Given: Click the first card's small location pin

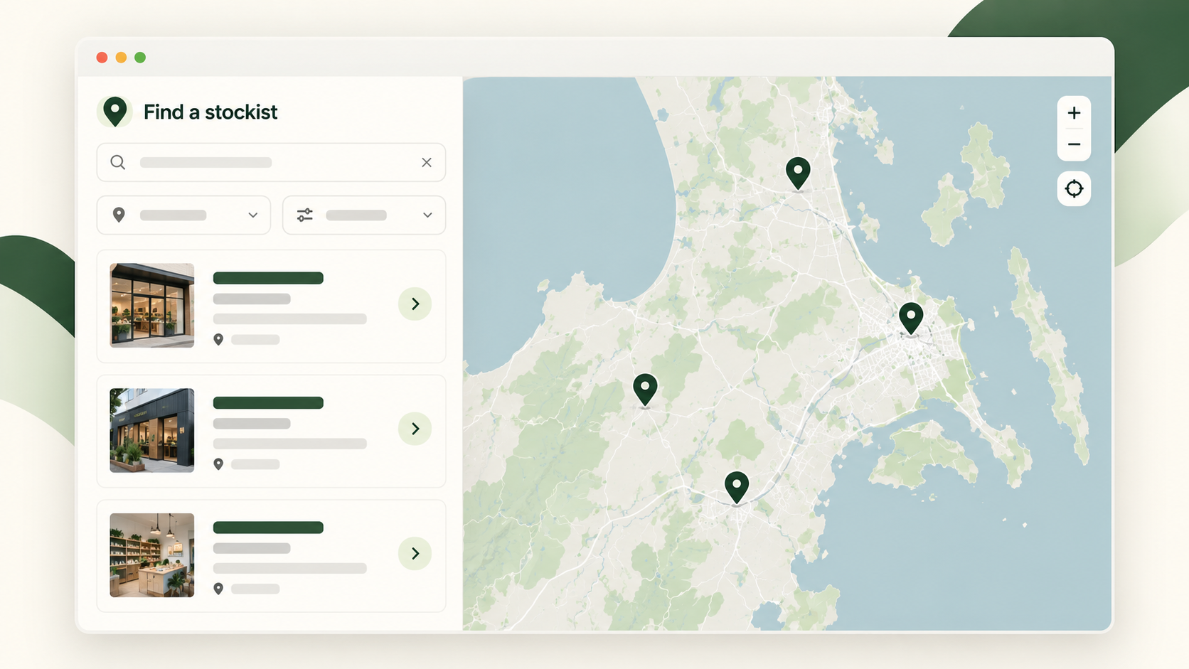Looking at the screenshot, I should coord(218,340).
